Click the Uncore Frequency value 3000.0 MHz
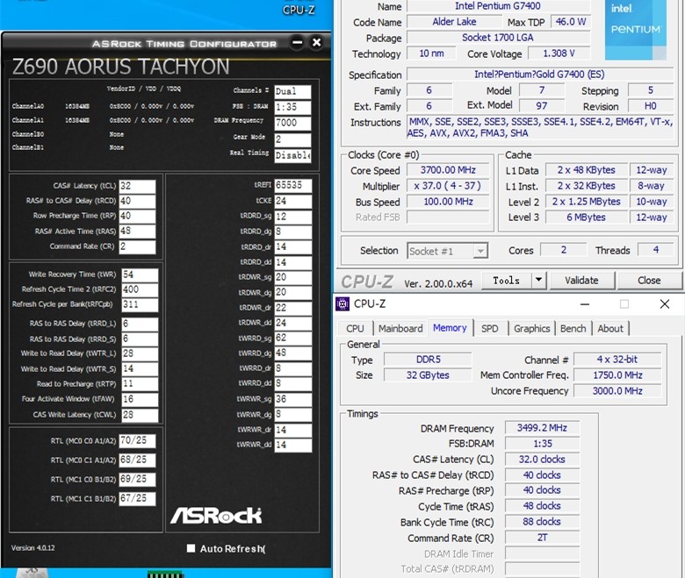This screenshot has width=685, height=578. (617, 391)
